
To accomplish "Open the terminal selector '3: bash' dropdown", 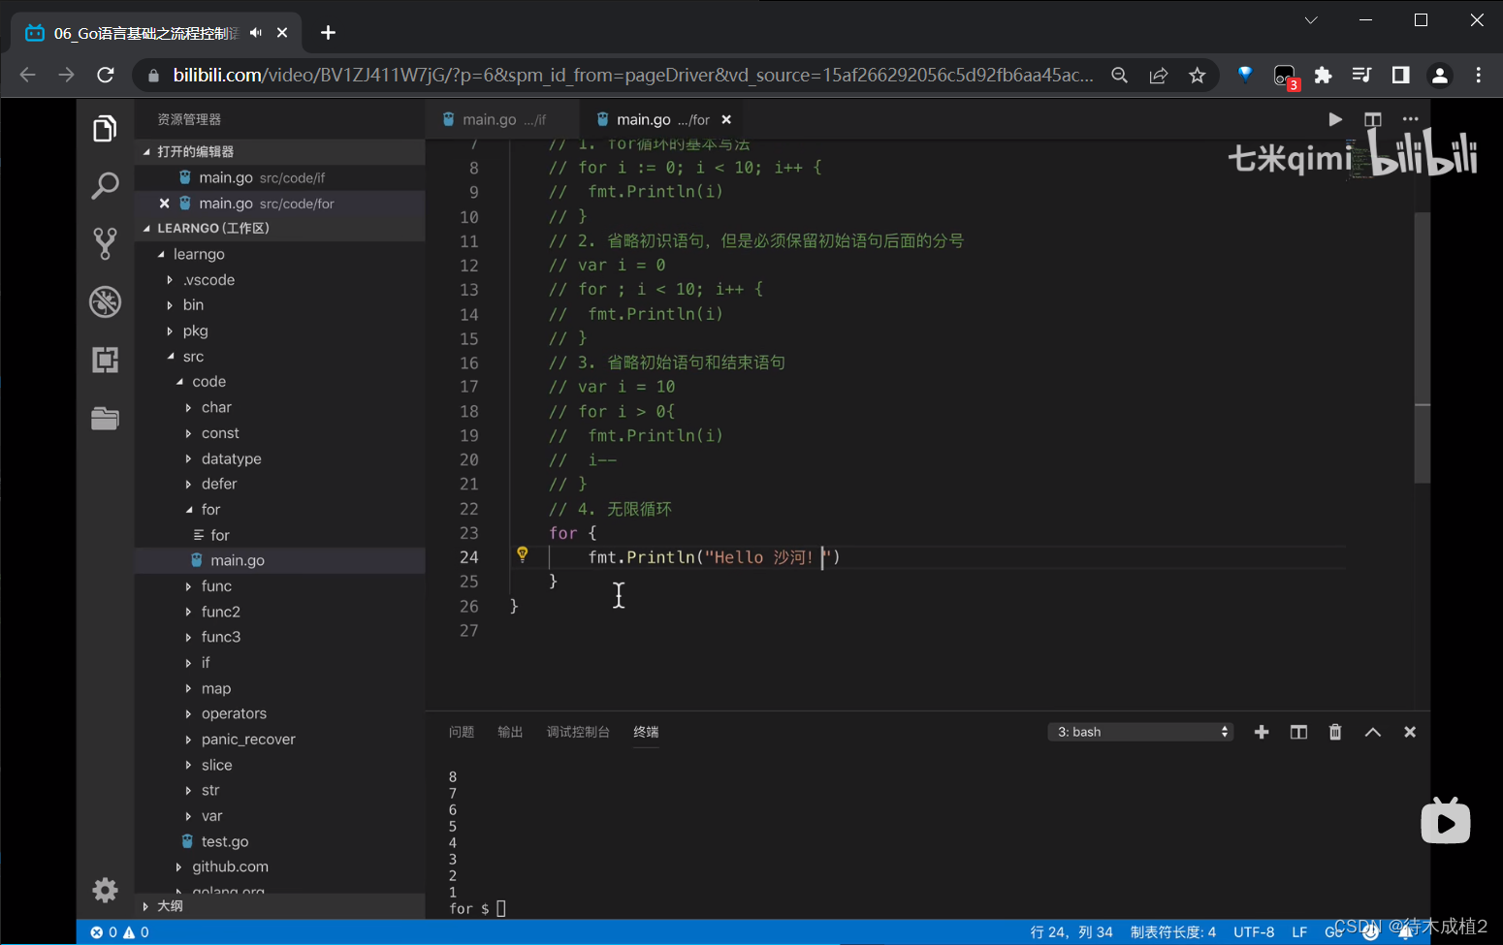I will [1140, 732].
